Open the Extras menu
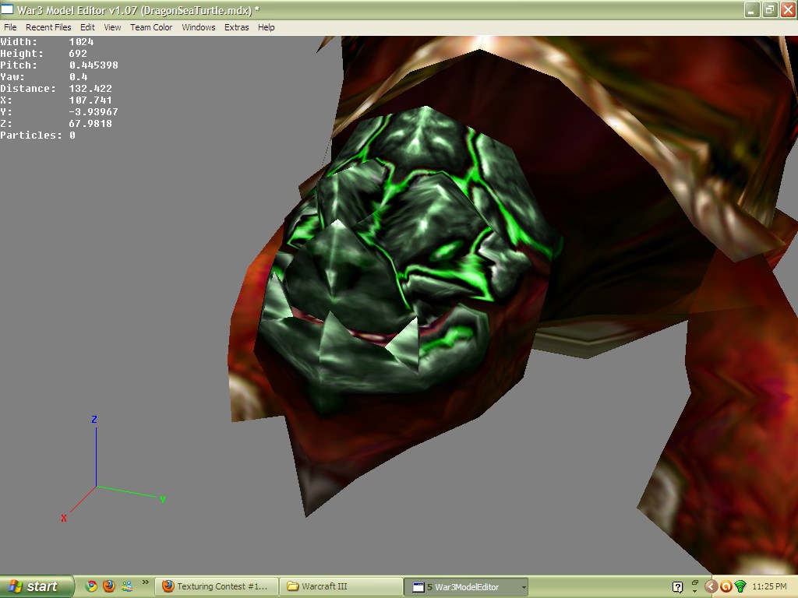The width and height of the screenshot is (798, 598). pos(237,27)
